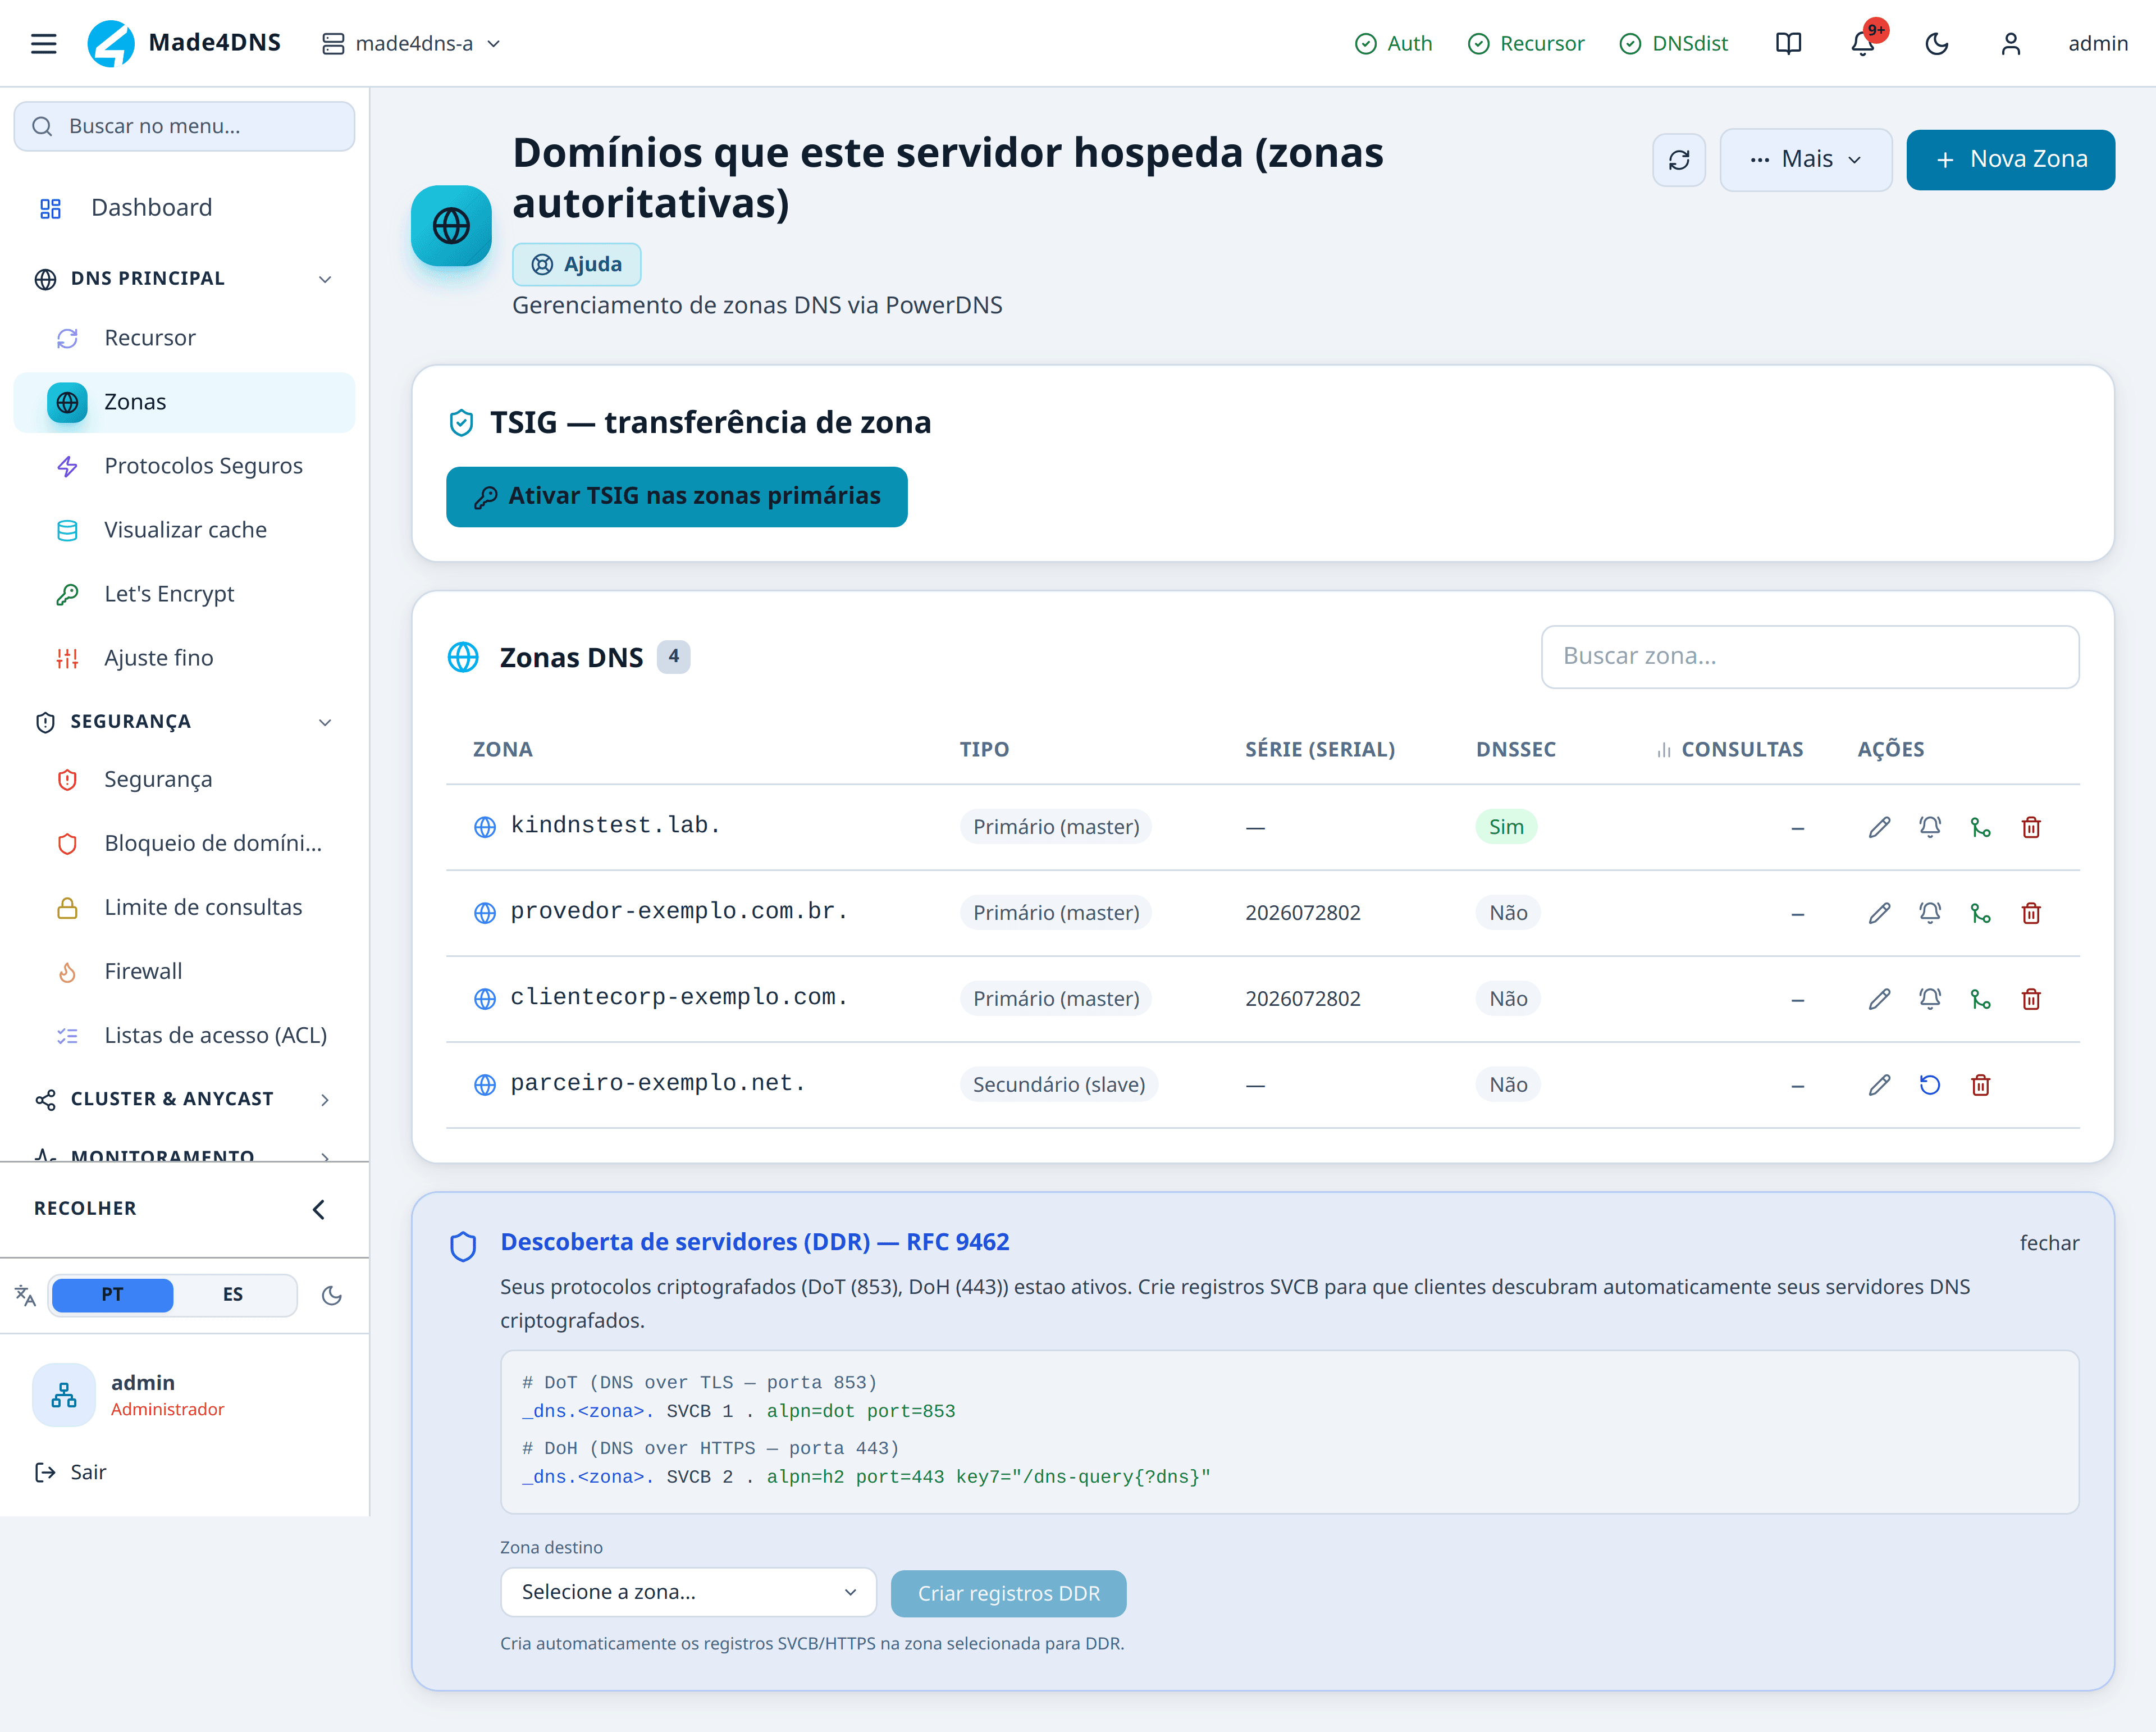Viewport: 2156px width, 1732px height.
Task: Edit kindnstest.lab. zone
Action: (x=1879, y=827)
